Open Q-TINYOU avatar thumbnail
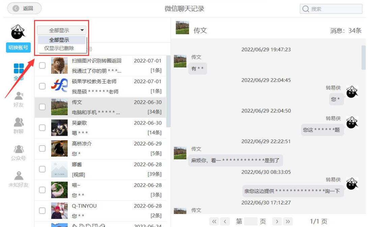 (x=59, y=210)
